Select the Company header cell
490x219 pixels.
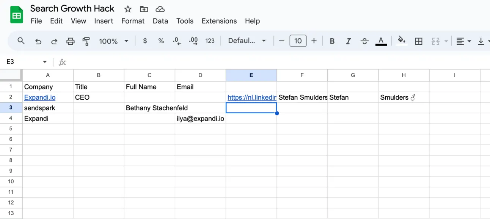pyautogui.click(x=48, y=87)
